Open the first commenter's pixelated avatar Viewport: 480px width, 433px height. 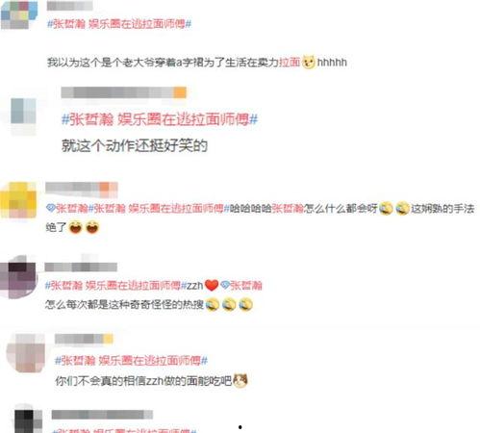click(x=18, y=14)
